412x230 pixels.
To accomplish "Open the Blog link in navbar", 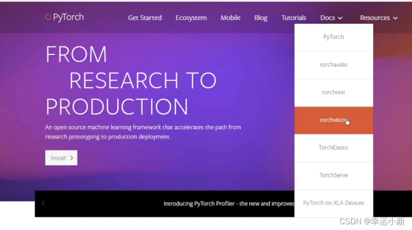I will tap(261, 18).
